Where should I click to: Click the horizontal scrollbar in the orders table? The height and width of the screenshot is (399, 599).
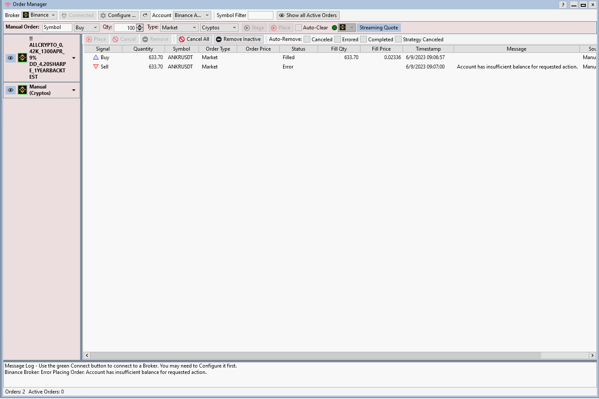315,355
